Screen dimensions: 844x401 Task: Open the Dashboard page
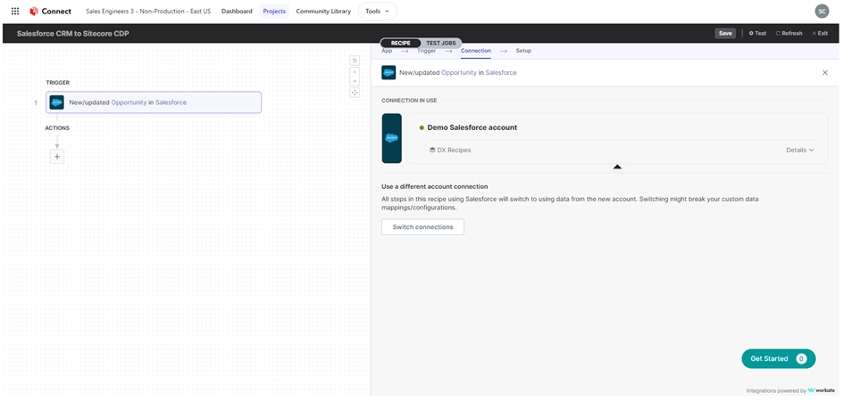coord(237,11)
